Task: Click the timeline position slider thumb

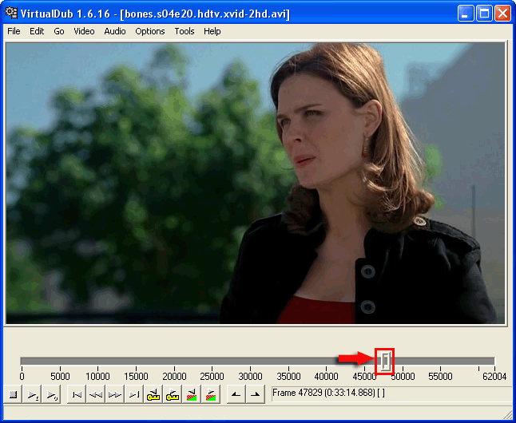Action: point(385,362)
